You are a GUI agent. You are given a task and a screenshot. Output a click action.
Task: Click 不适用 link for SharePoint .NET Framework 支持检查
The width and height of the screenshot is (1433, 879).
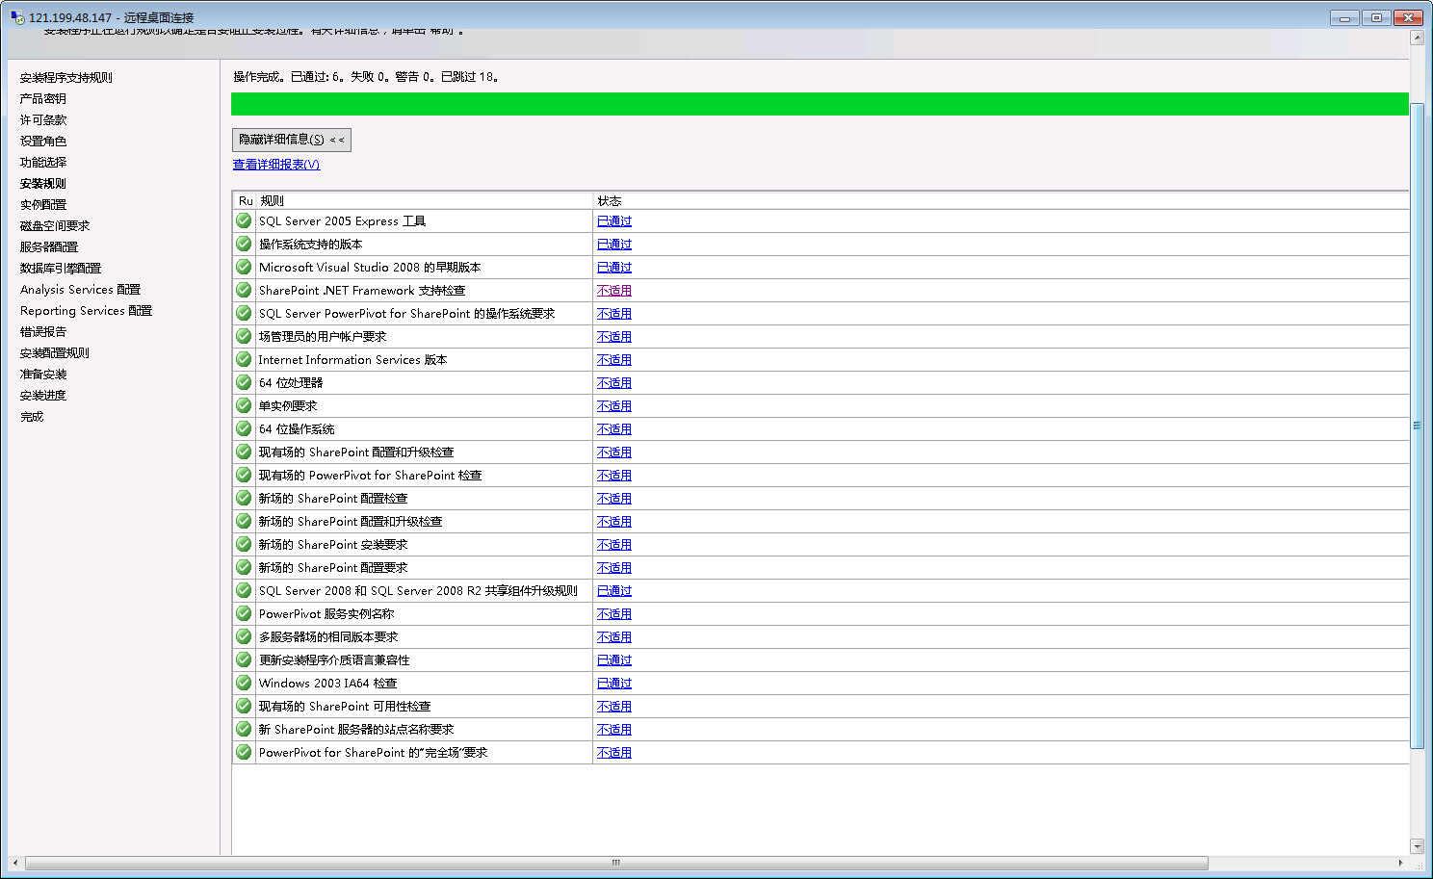click(614, 291)
